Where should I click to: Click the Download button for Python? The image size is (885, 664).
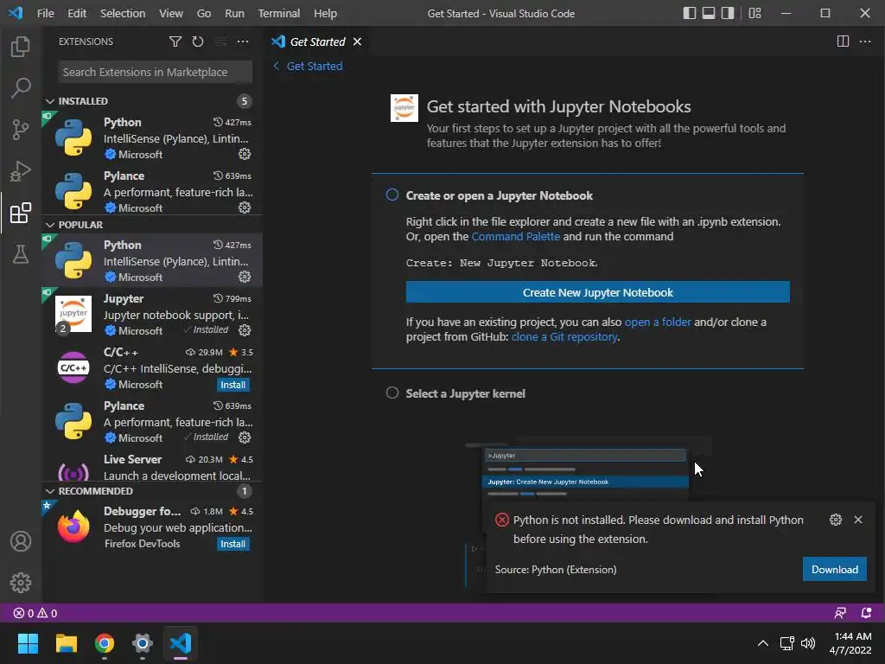pos(834,569)
